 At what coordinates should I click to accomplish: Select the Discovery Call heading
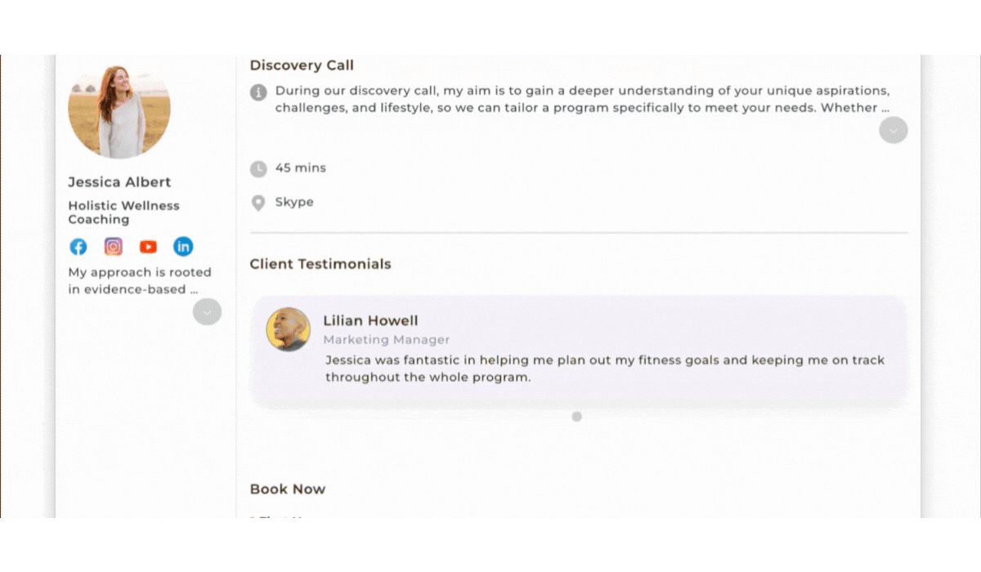[x=302, y=65]
